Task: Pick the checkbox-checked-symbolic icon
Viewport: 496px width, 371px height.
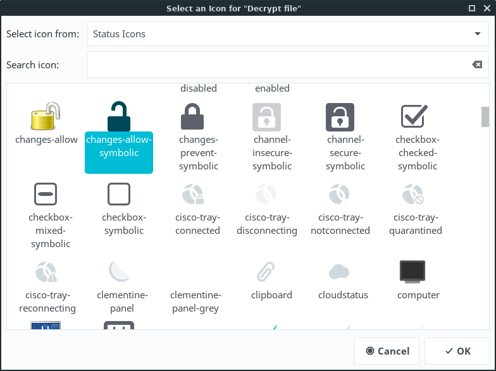Action: (414, 118)
